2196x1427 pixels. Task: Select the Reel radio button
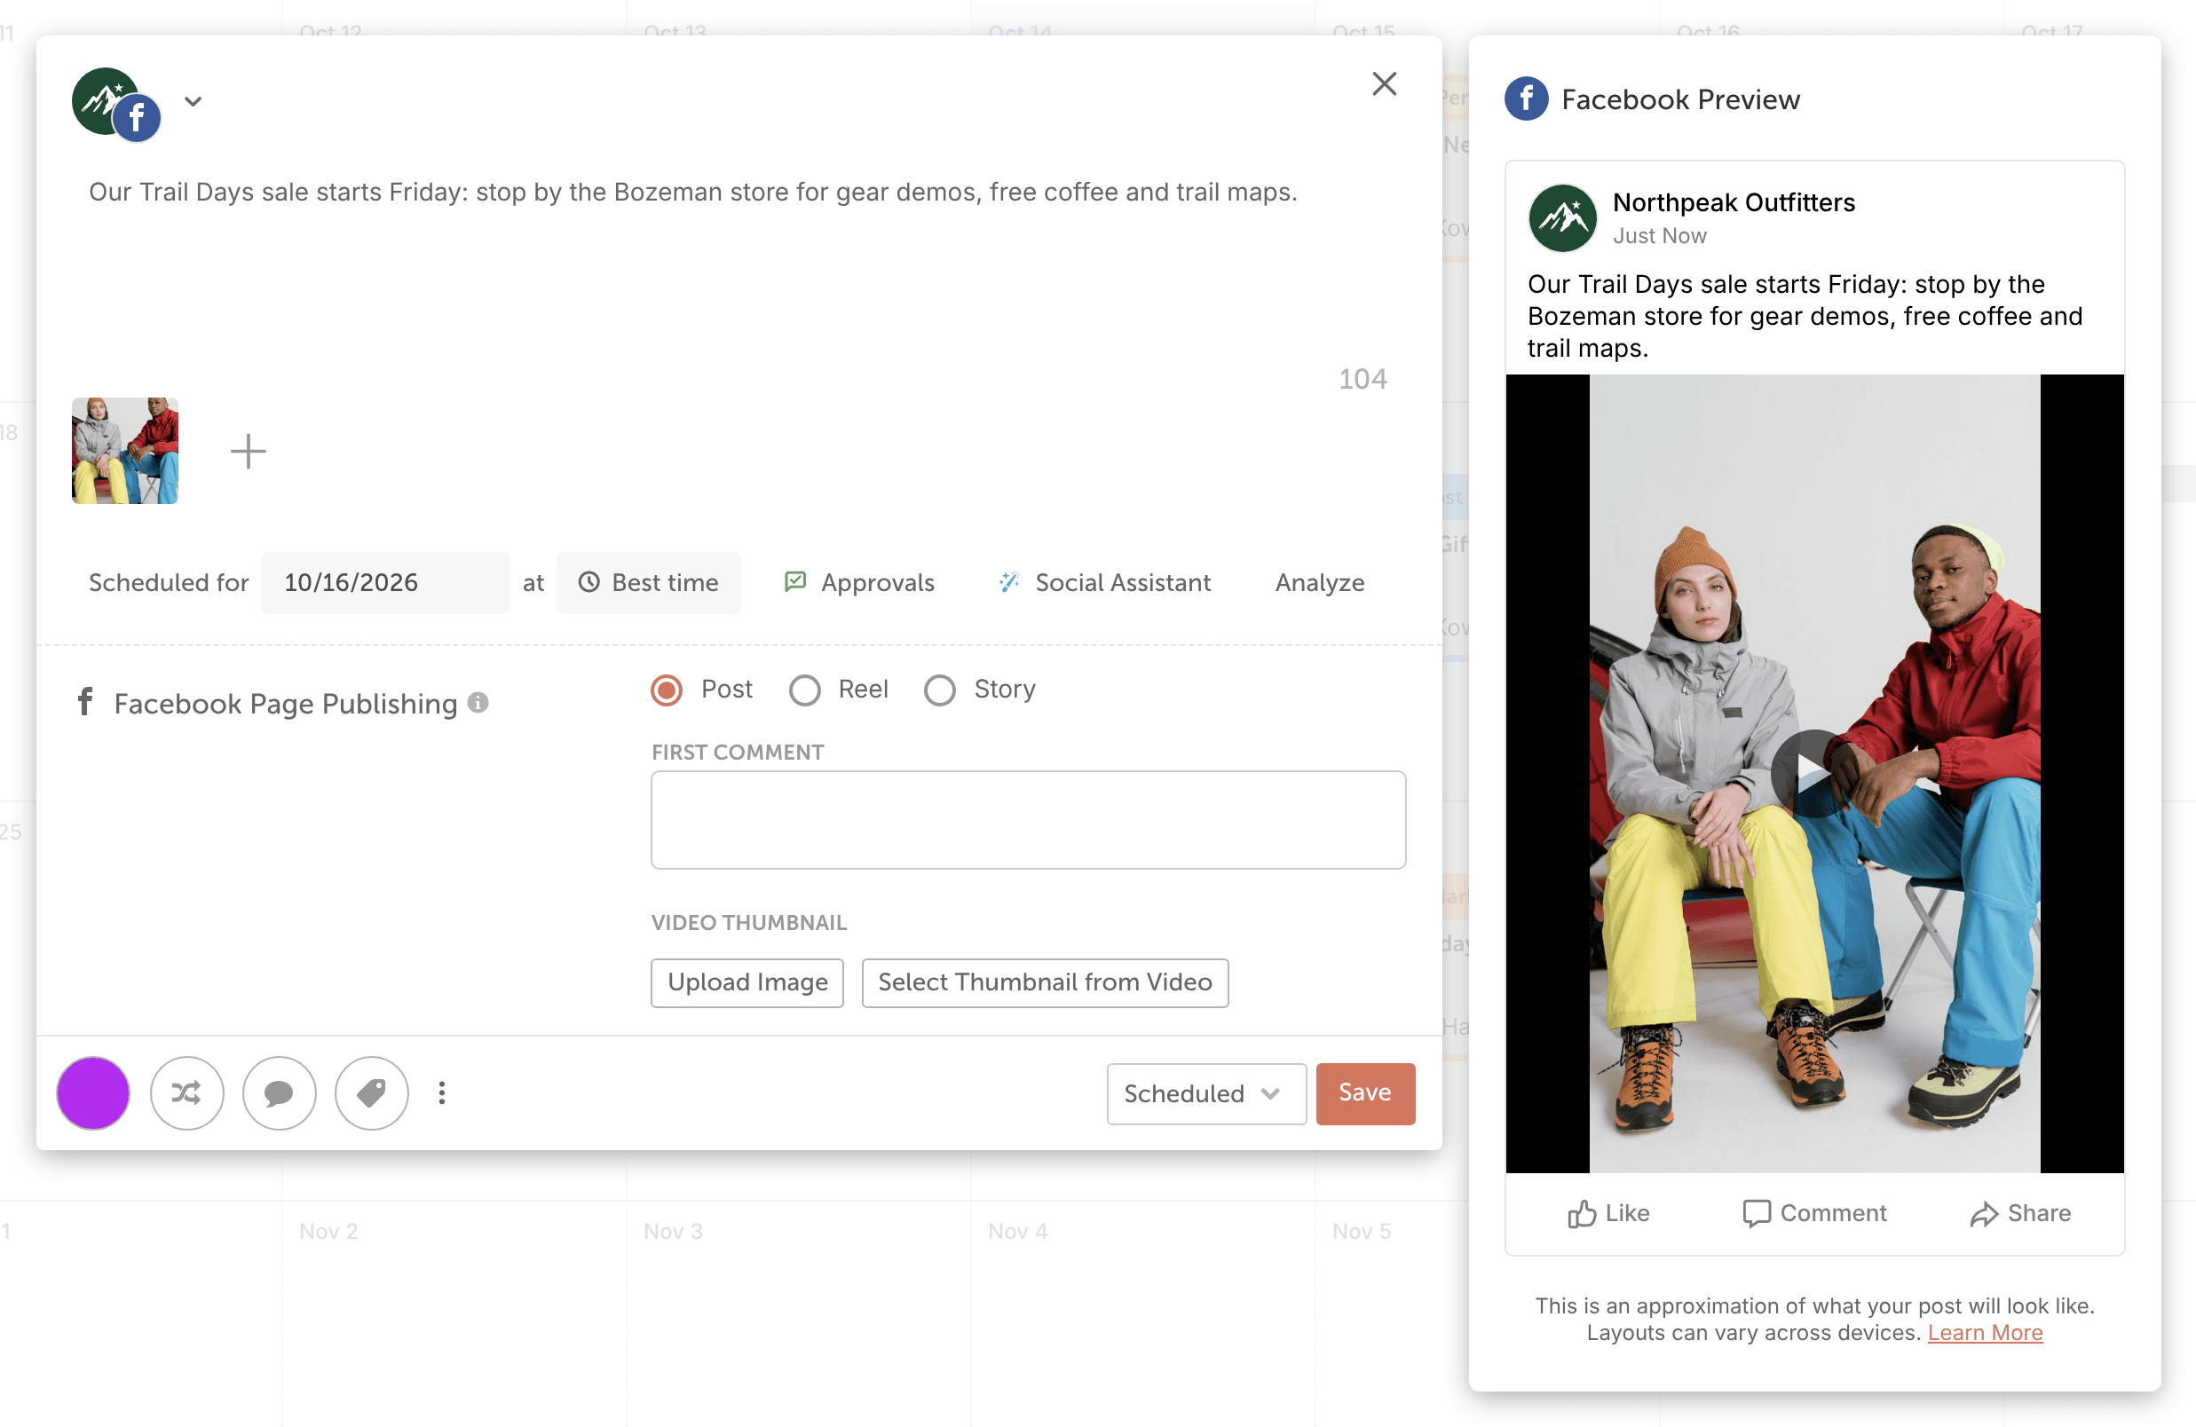pos(804,690)
